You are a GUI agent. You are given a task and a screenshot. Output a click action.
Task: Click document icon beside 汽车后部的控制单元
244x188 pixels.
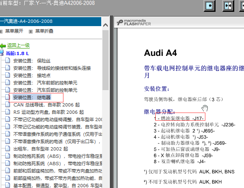(8, 90)
